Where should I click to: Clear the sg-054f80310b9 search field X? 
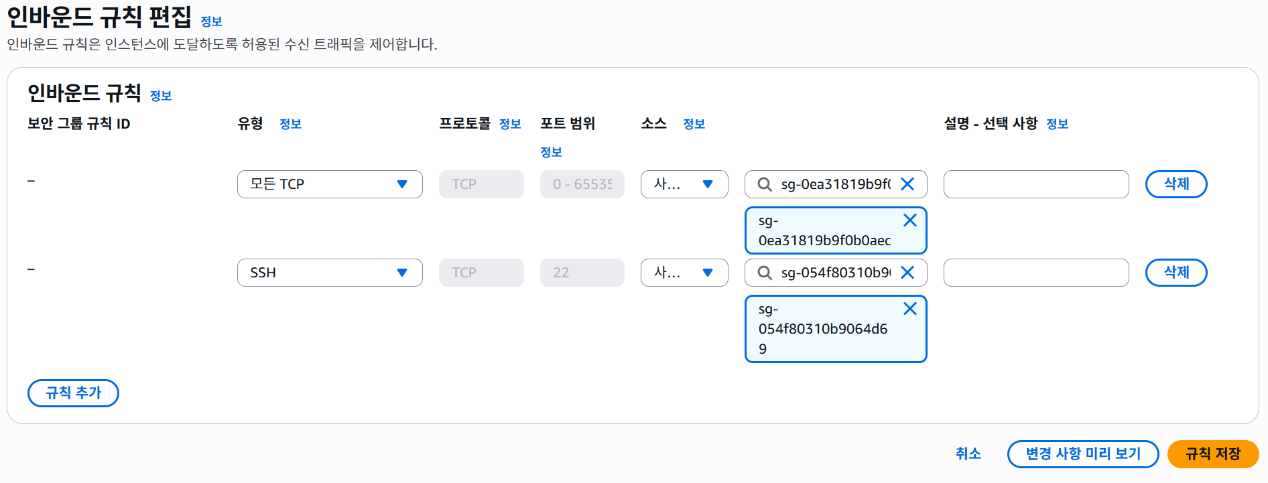point(907,273)
